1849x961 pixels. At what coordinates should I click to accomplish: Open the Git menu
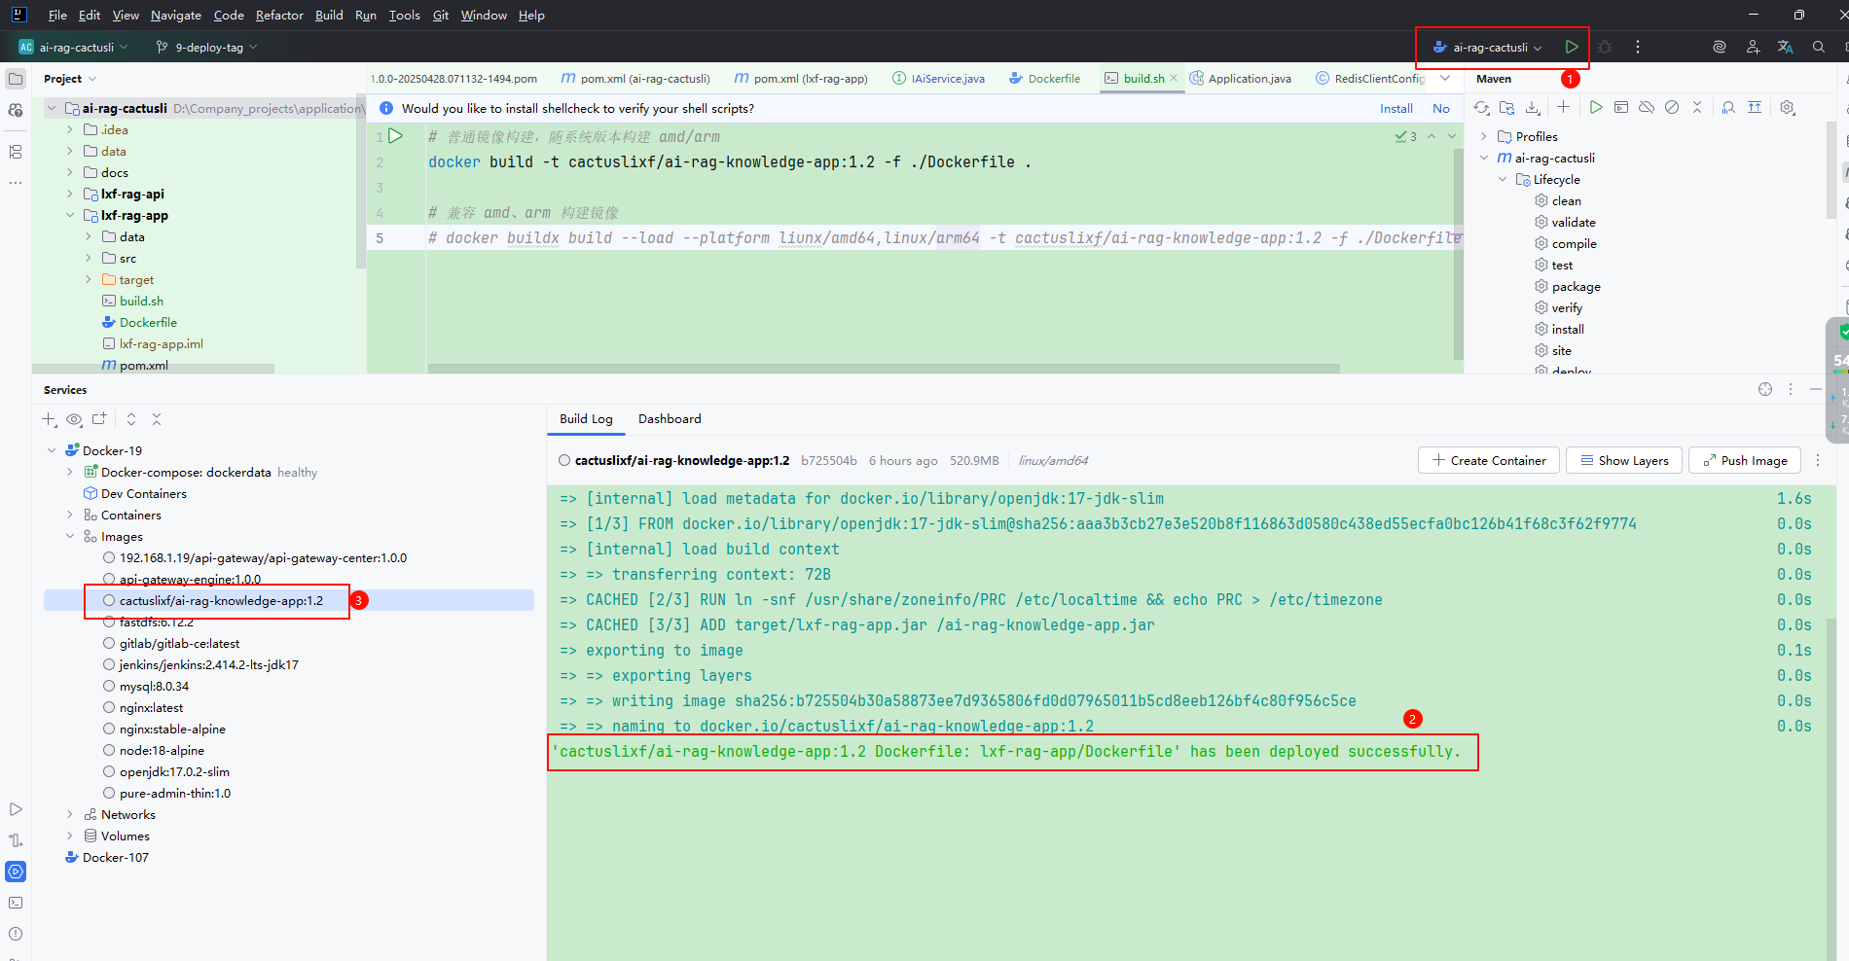[x=441, y=16]
